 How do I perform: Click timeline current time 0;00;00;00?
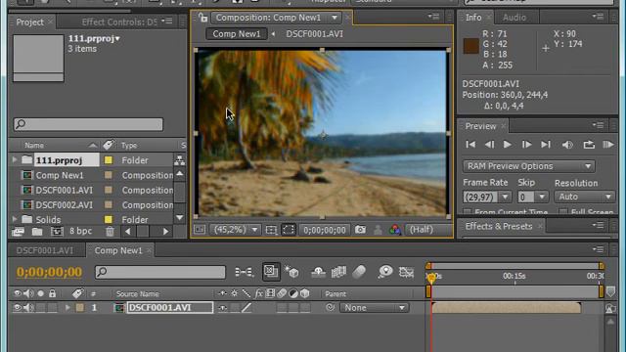pyautogui.click(x=49, y=272)
